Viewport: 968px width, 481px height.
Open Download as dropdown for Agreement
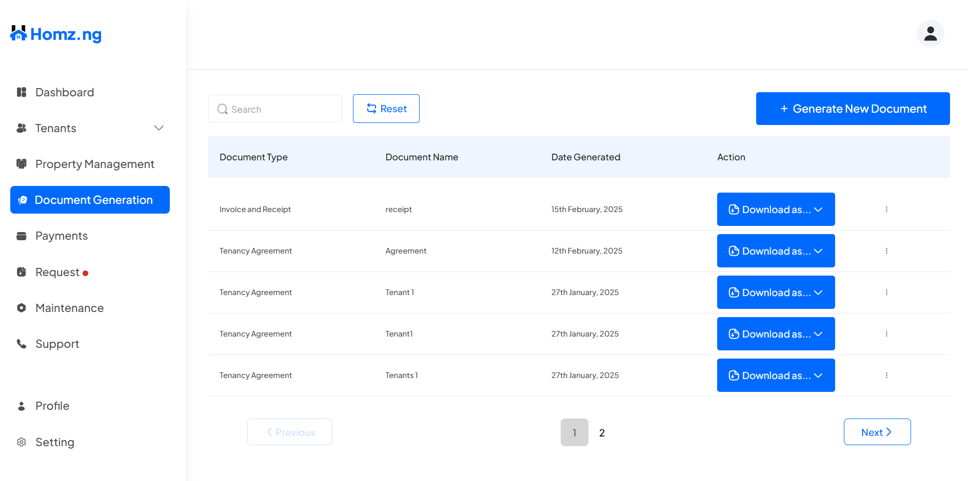point(776,251)
